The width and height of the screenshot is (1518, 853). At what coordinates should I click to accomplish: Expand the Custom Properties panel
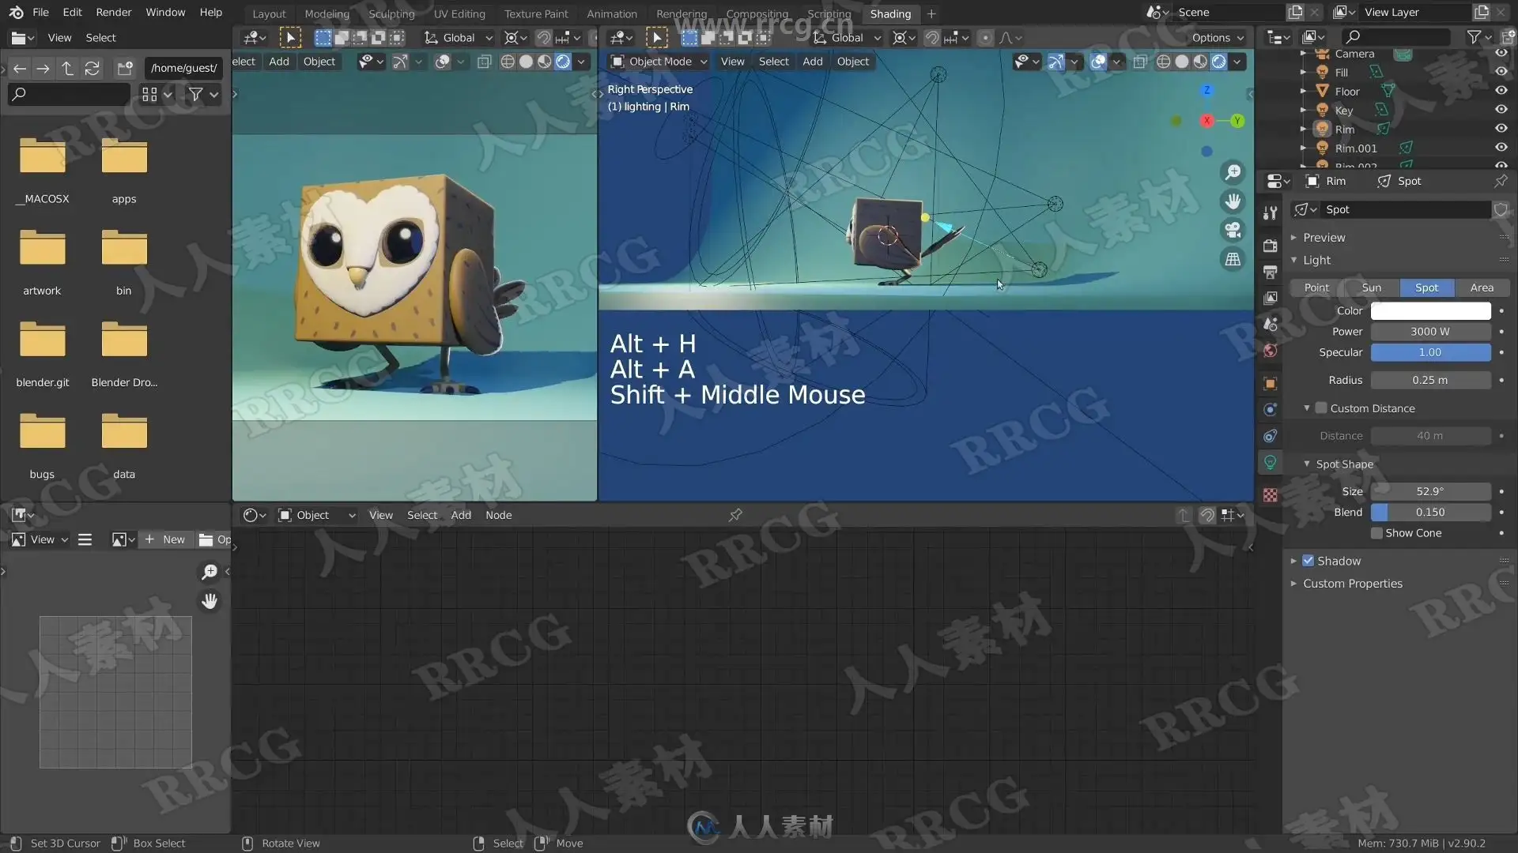pyautogui.click(x=1352, y=584)
